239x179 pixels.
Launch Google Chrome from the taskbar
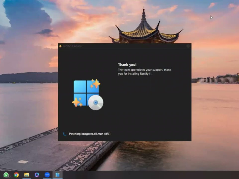(x=16, y=175)
